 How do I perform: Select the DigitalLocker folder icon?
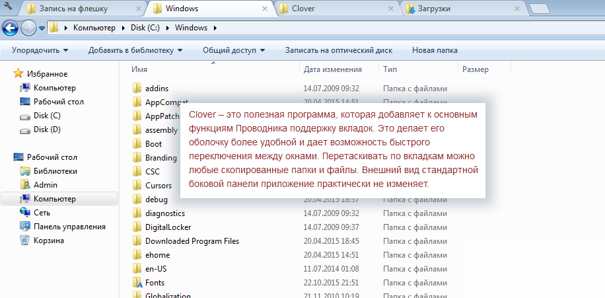[x=137, y=227]
